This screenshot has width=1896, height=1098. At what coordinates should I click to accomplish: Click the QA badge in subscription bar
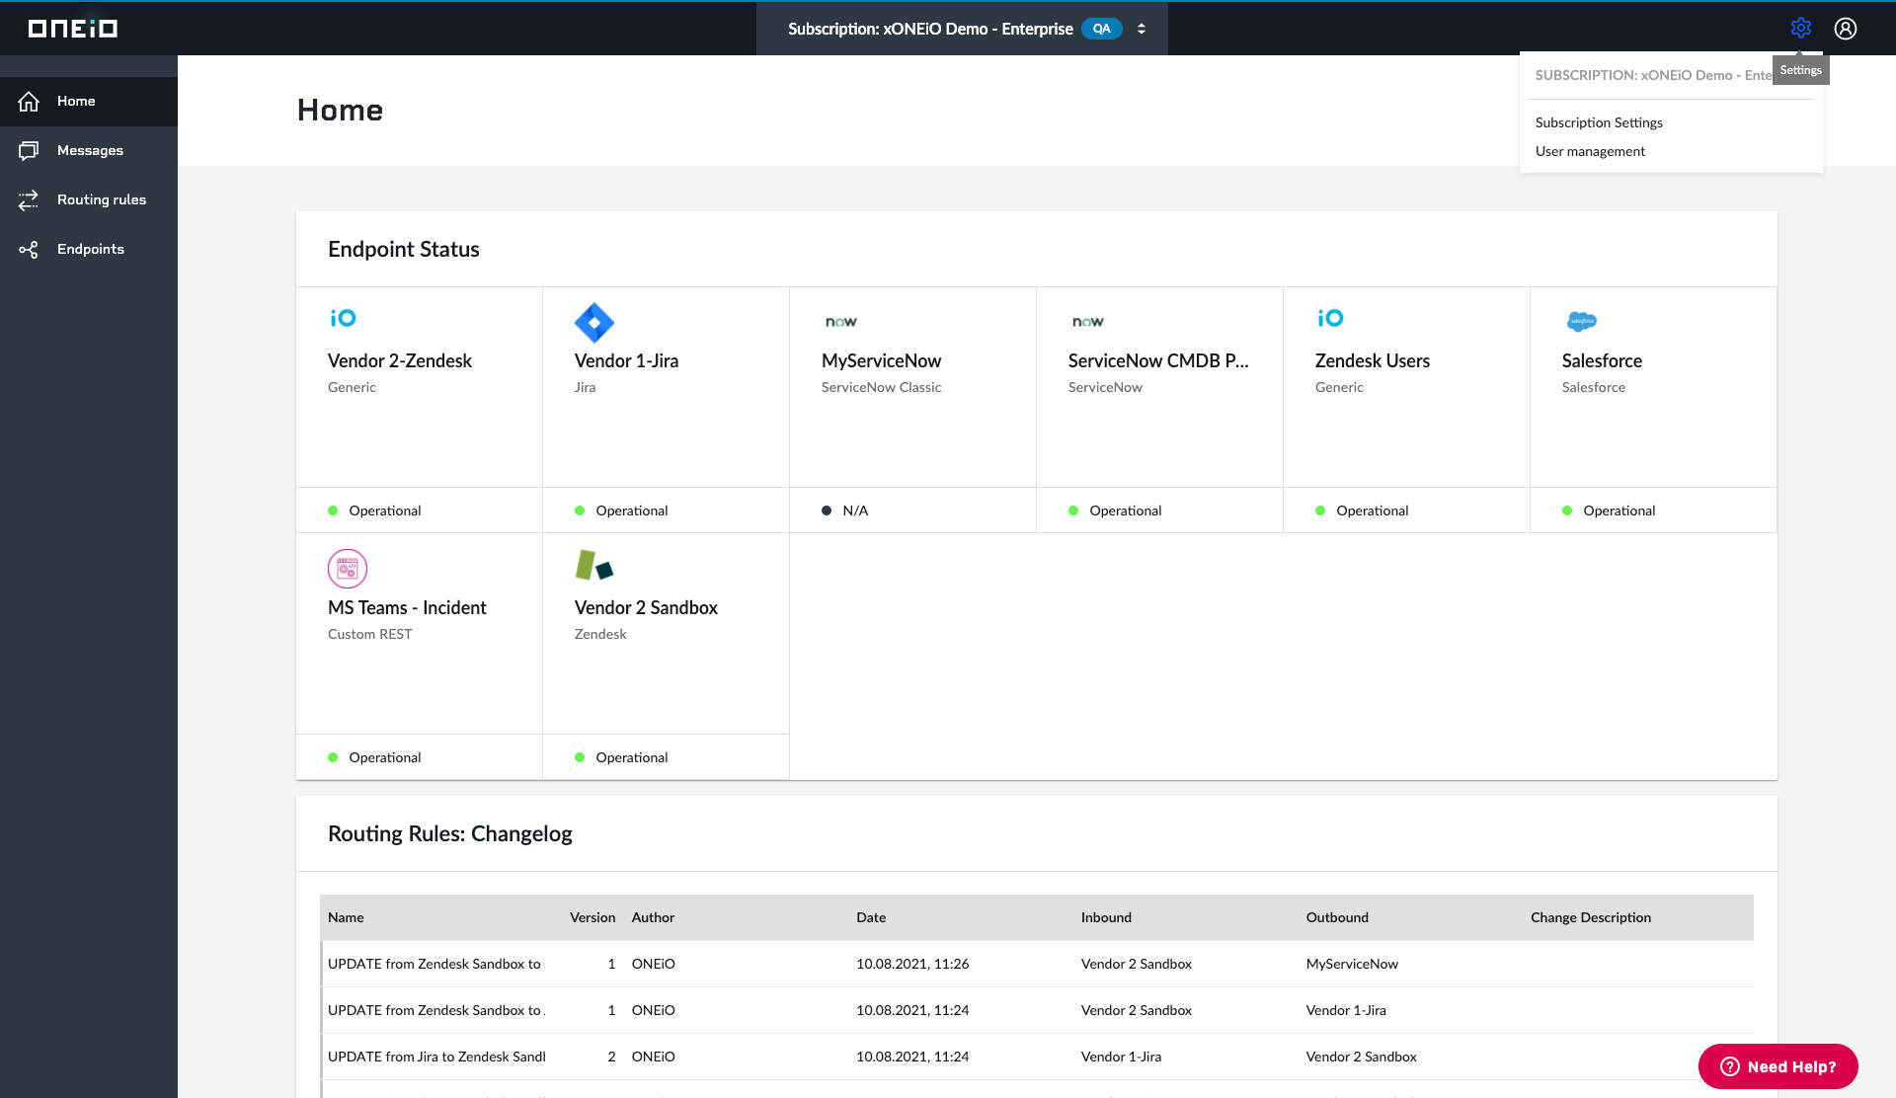(x=1101, y=29)
